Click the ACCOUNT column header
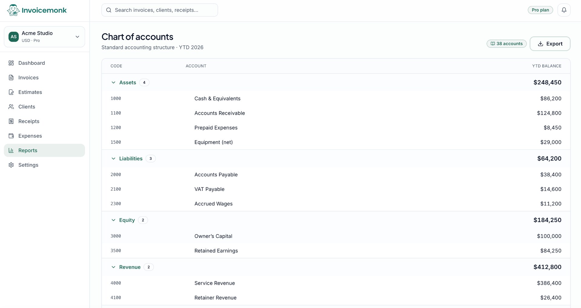Screen dimensions: 581x308 (x=196, y=66)
